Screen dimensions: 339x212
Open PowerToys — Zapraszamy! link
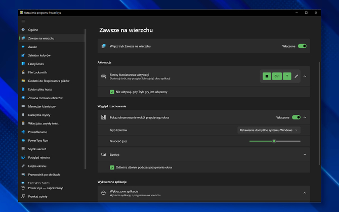tap(46, 188)
